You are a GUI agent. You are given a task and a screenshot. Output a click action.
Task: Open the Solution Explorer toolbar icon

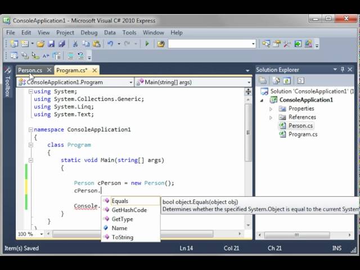tap(266, 44)
